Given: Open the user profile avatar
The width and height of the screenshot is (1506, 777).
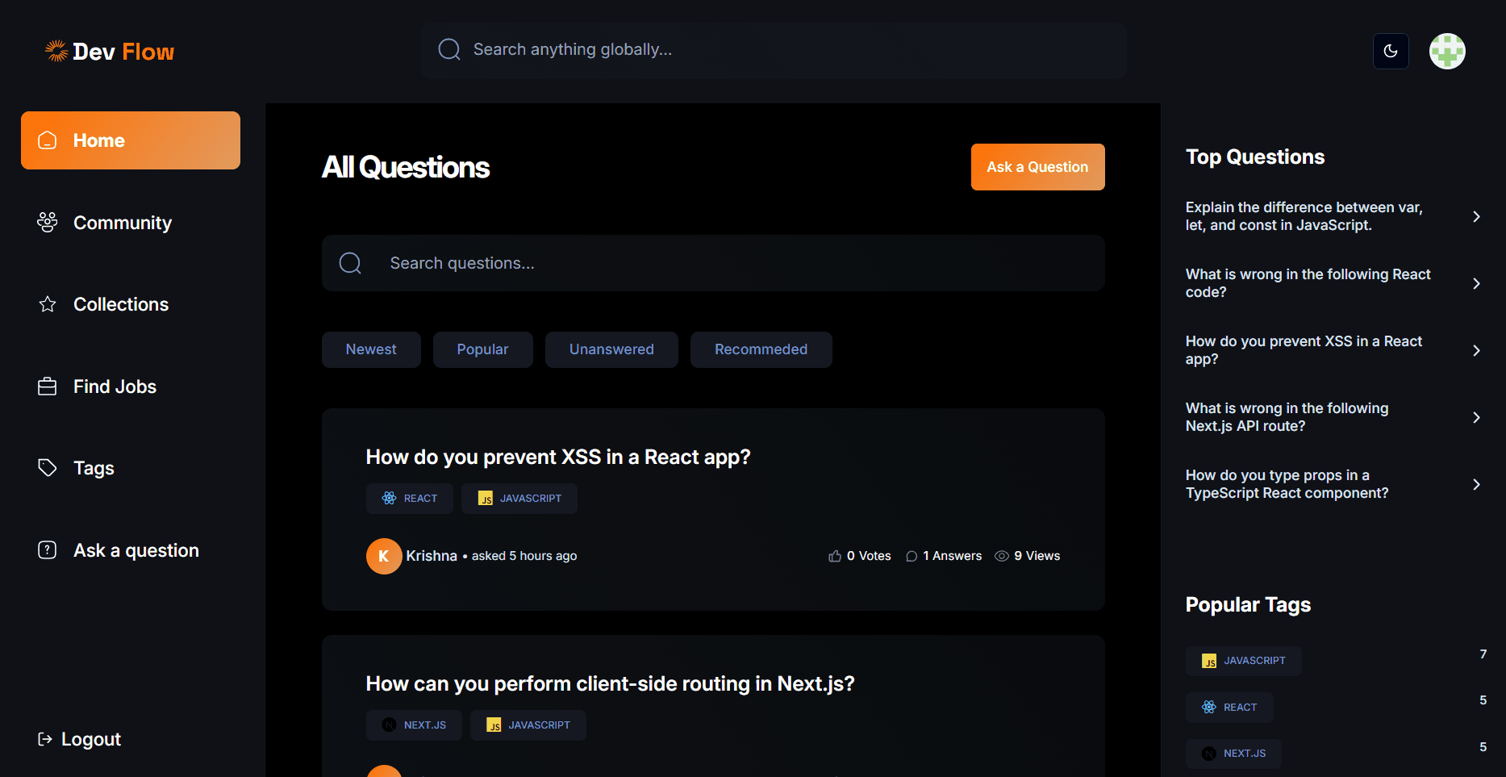Looking at the screenshot, I should (x=1447, y=51).
